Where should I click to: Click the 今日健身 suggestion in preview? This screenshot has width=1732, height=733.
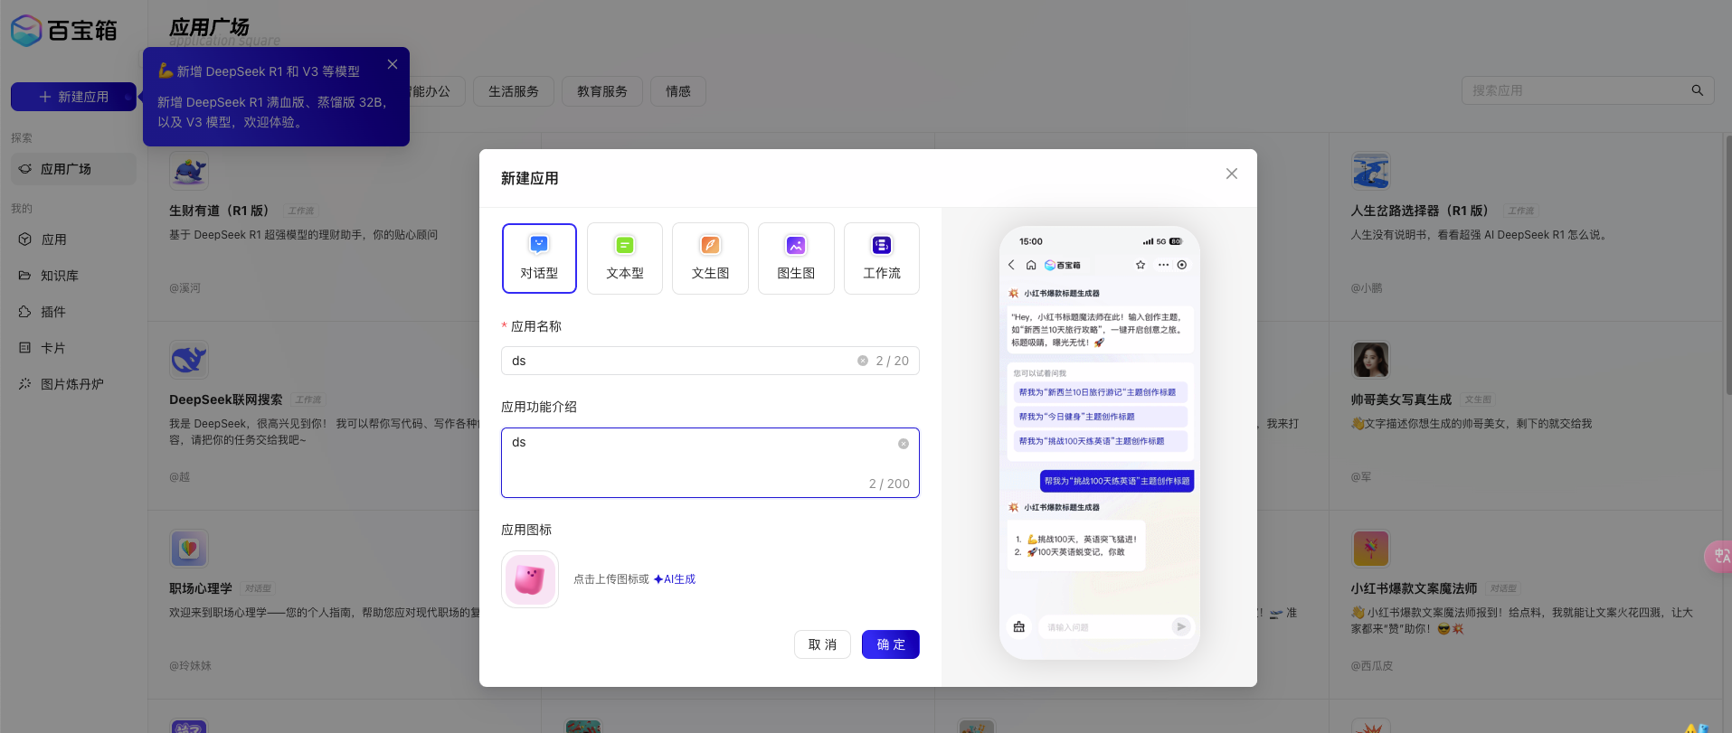[x=1100, y=417]
